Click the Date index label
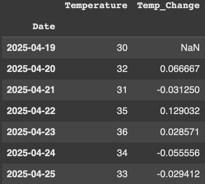Screen dimensions: 205x184 pyautogui.click(x=44, y=26)
